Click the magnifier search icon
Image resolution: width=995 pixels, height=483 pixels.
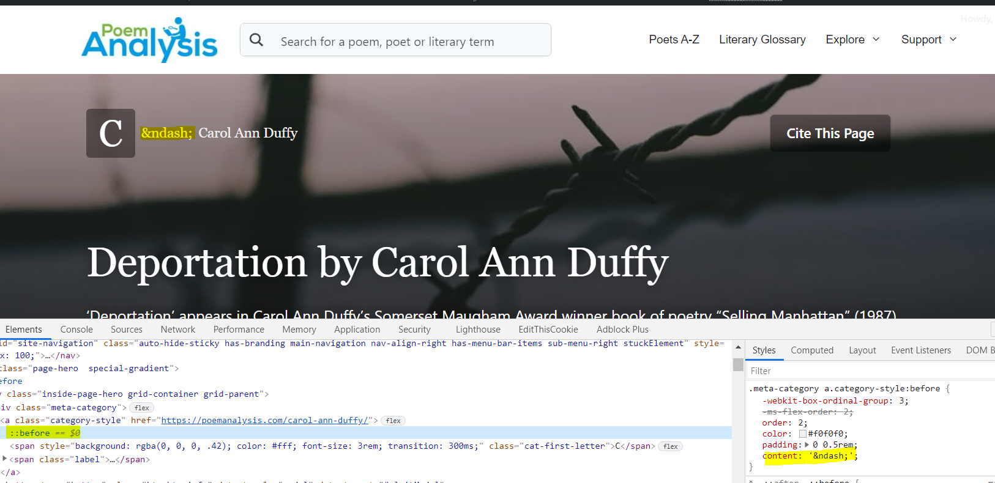point(256,40)
